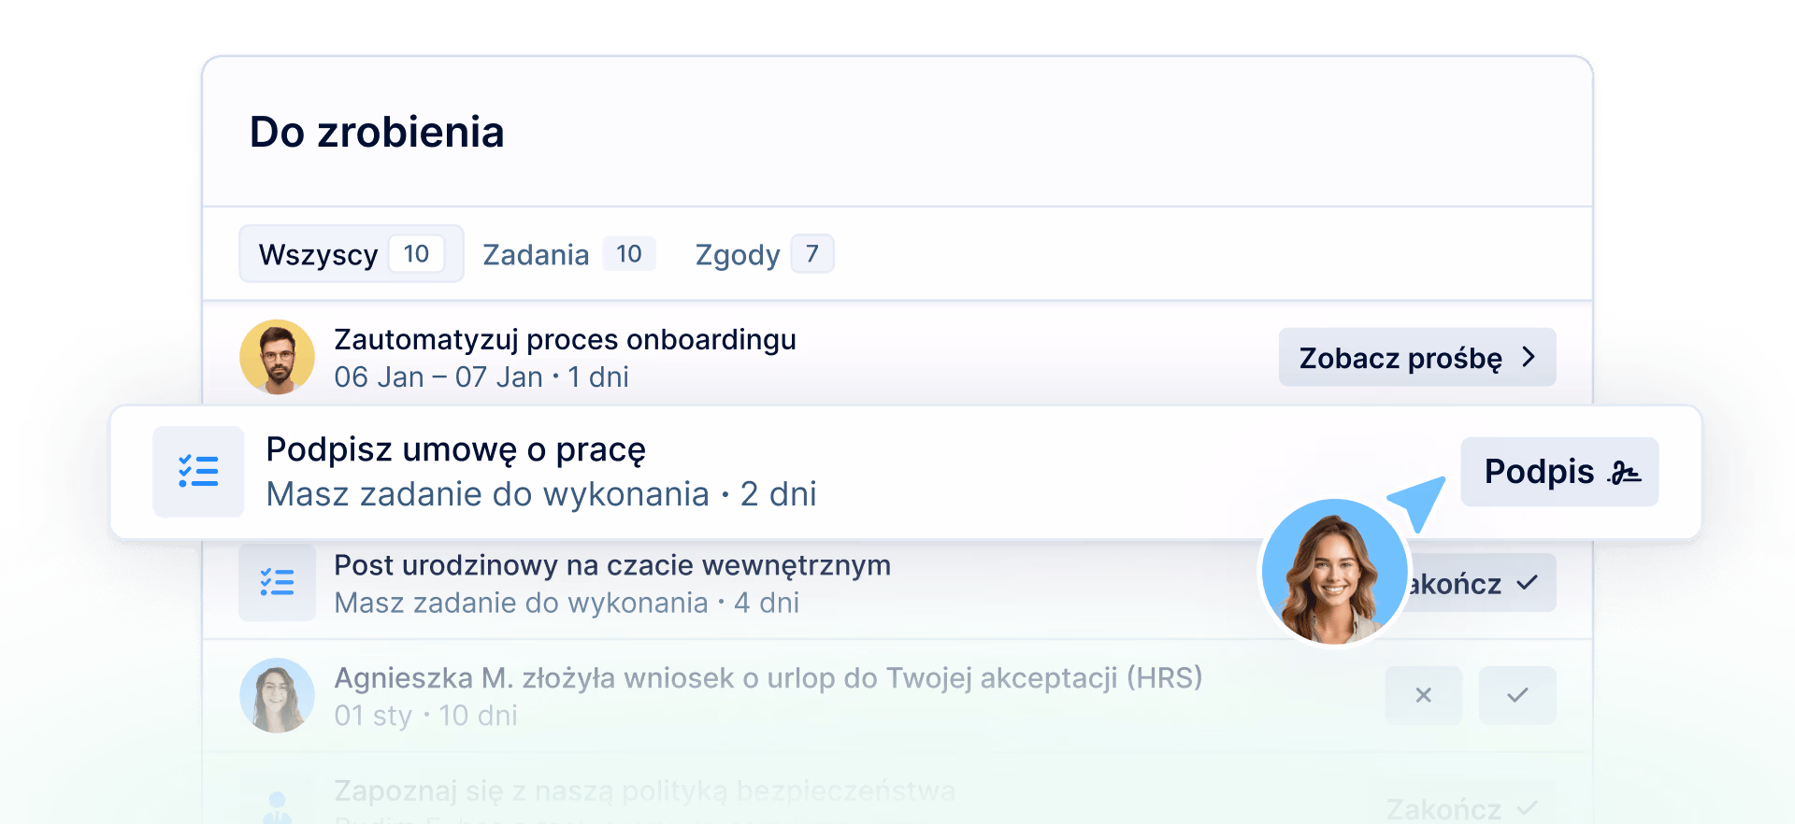Open task Zautomatyzuj proces onboardingu
The image size is (1795, 824).
565,340
